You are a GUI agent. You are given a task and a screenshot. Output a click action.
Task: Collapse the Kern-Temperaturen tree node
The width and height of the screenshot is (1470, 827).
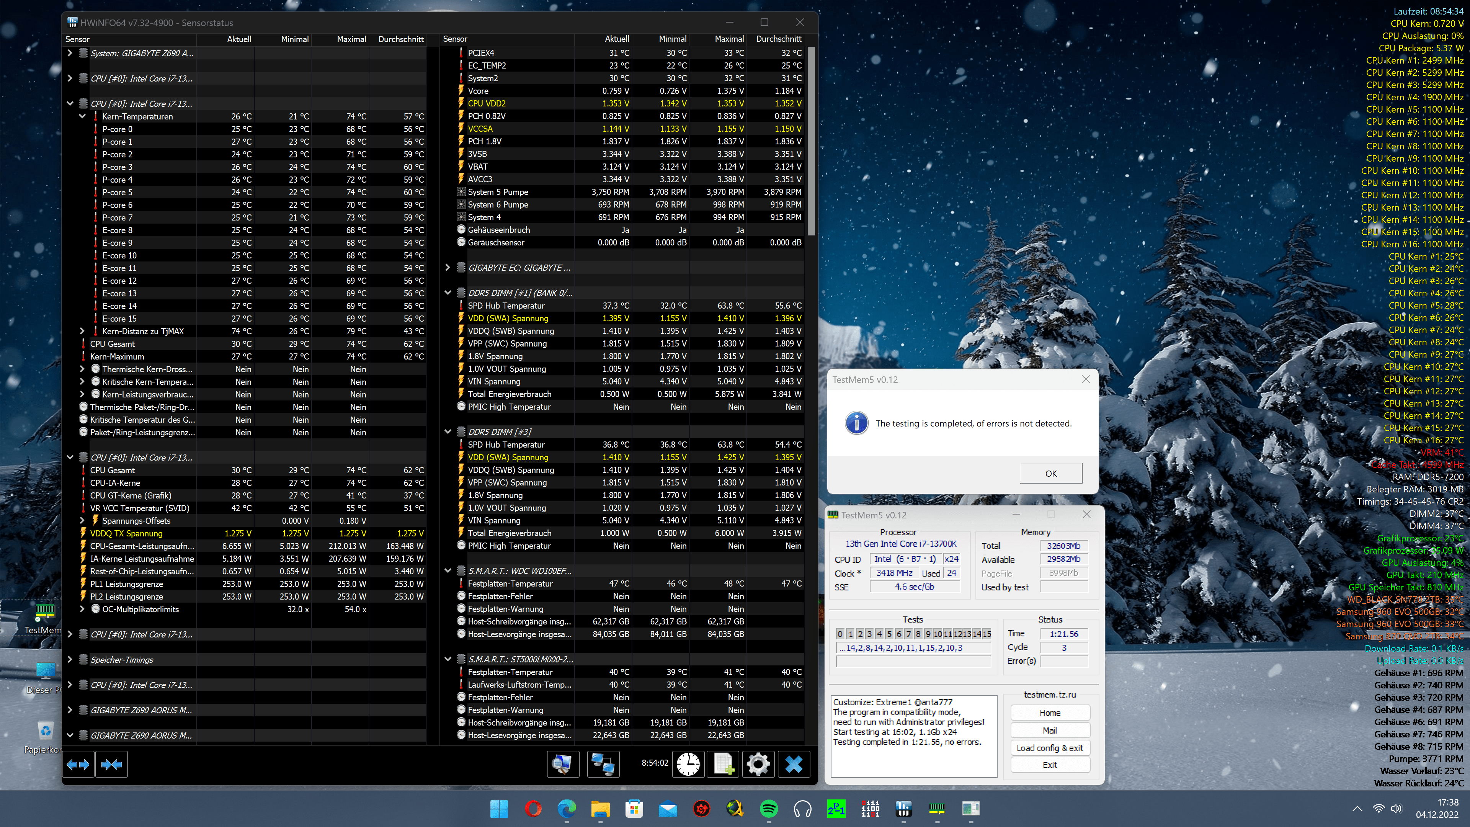[x=82, y=116]
